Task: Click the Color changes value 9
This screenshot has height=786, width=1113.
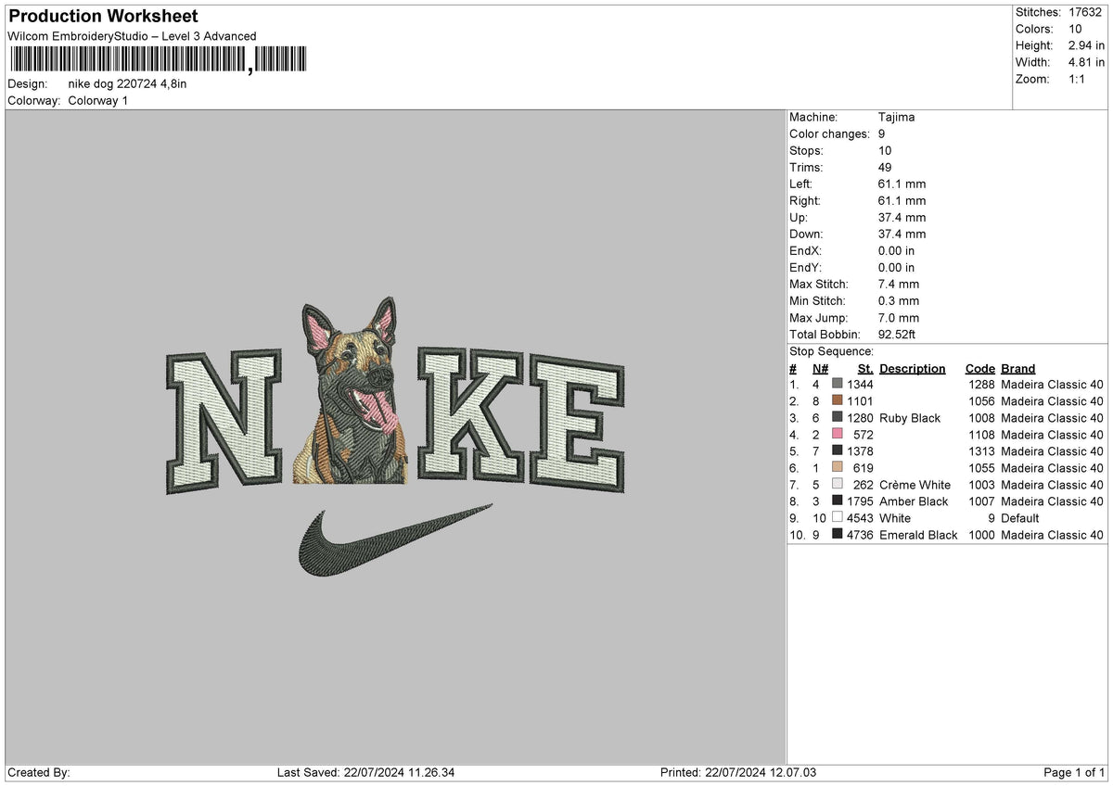Action: (x=882, y=133)
